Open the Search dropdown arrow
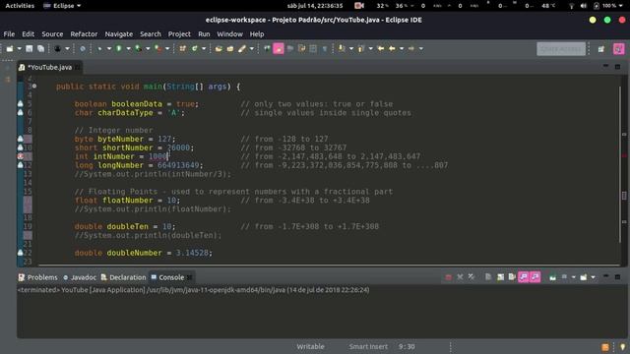Viewport: 630px width, 354px height. (252, 48)
